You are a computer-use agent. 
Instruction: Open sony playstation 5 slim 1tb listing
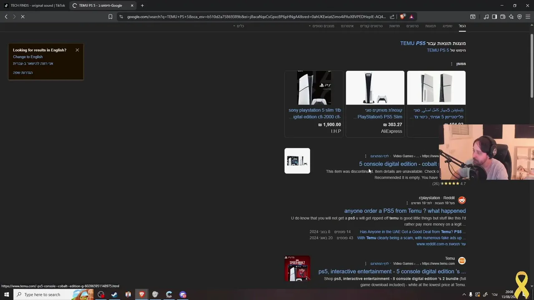click(315, 113)
